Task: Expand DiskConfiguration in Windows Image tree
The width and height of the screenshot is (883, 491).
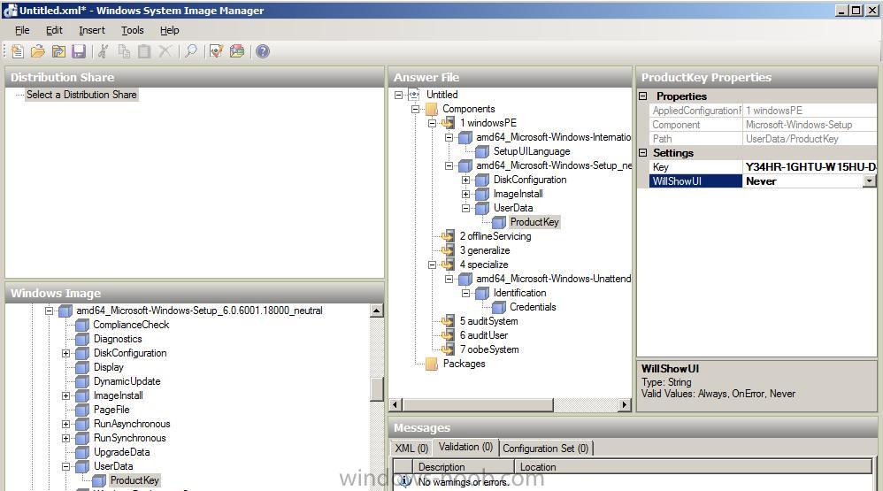Action: point(65,353)
